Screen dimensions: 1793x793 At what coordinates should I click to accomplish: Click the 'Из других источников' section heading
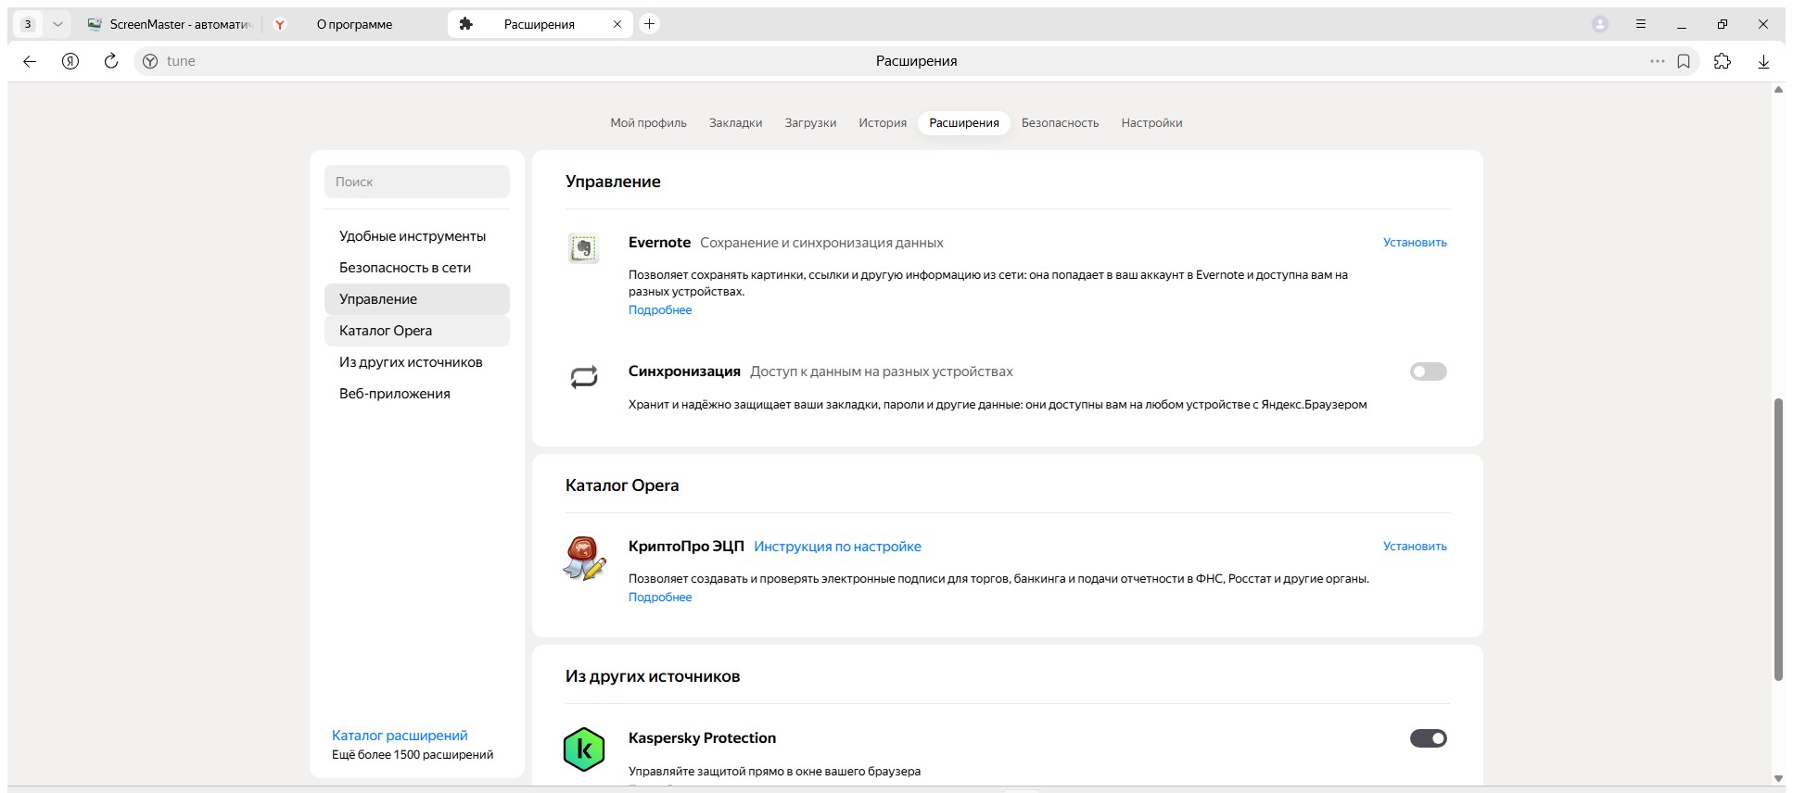tap(653, 676)
